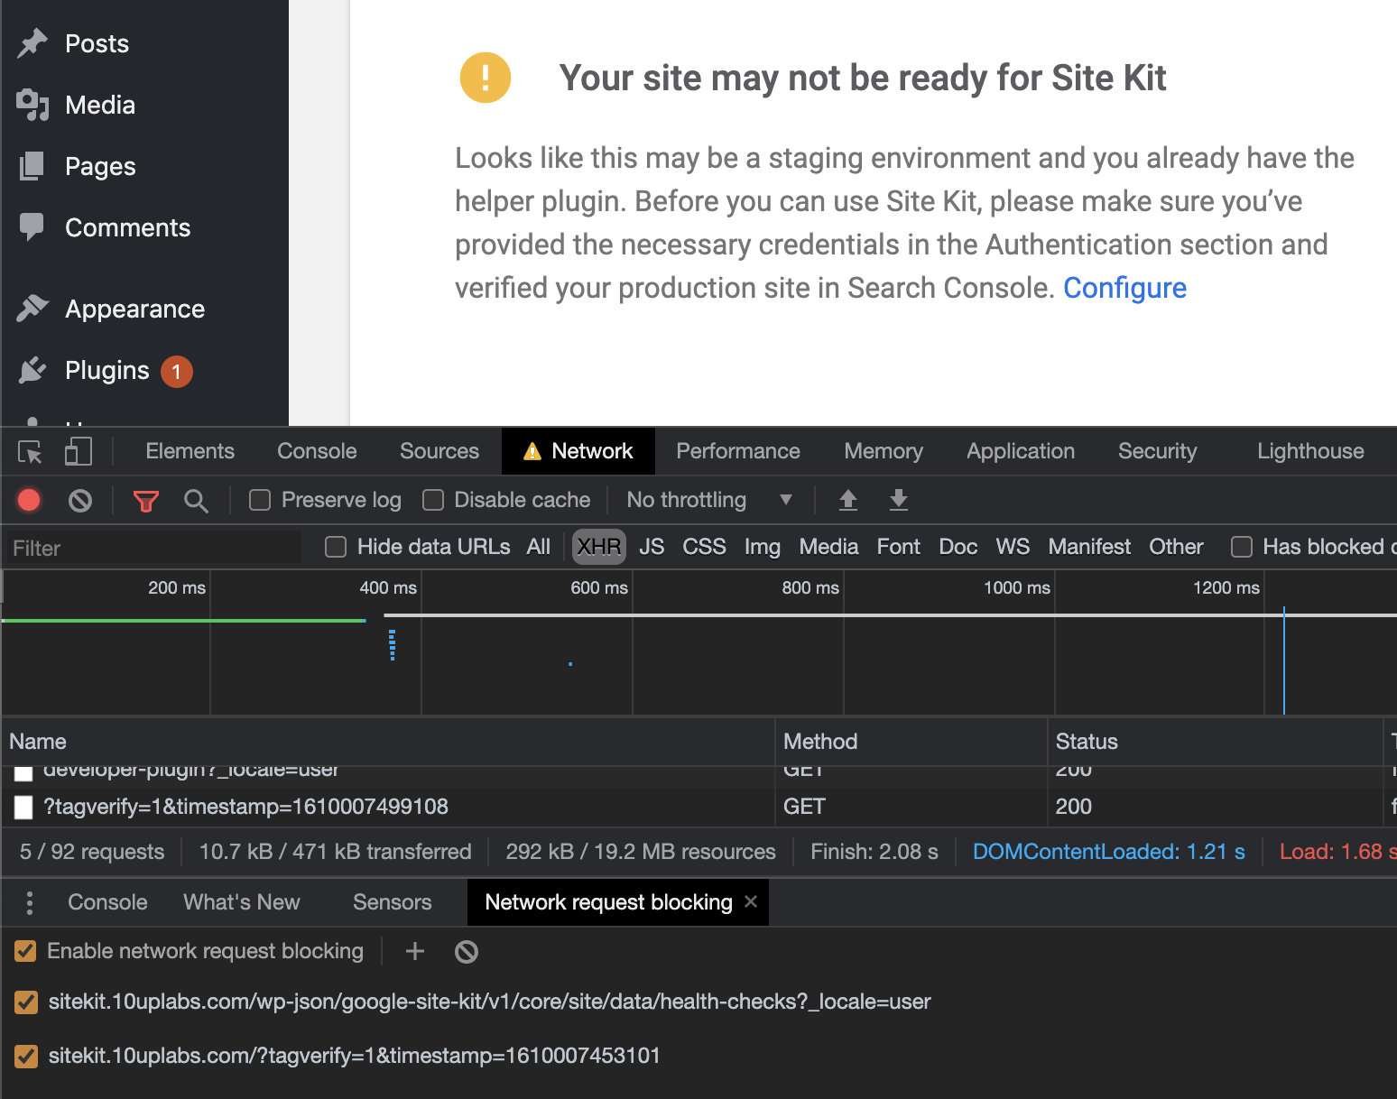The width and height of the screenshot is (1397, 1099).
Task: Export HAR file with download arrow
Action: [899, 500]
